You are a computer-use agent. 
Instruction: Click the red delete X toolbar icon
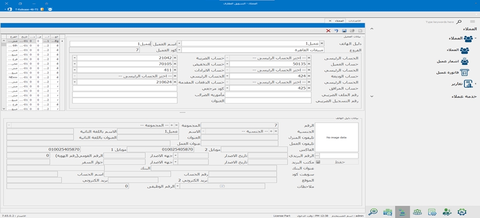(x=328, y=31)
